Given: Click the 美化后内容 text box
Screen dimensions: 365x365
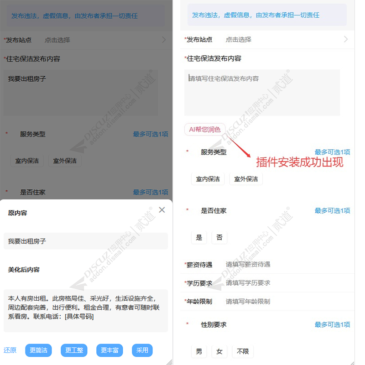Looking at the screenshot, I should point(86,311).
